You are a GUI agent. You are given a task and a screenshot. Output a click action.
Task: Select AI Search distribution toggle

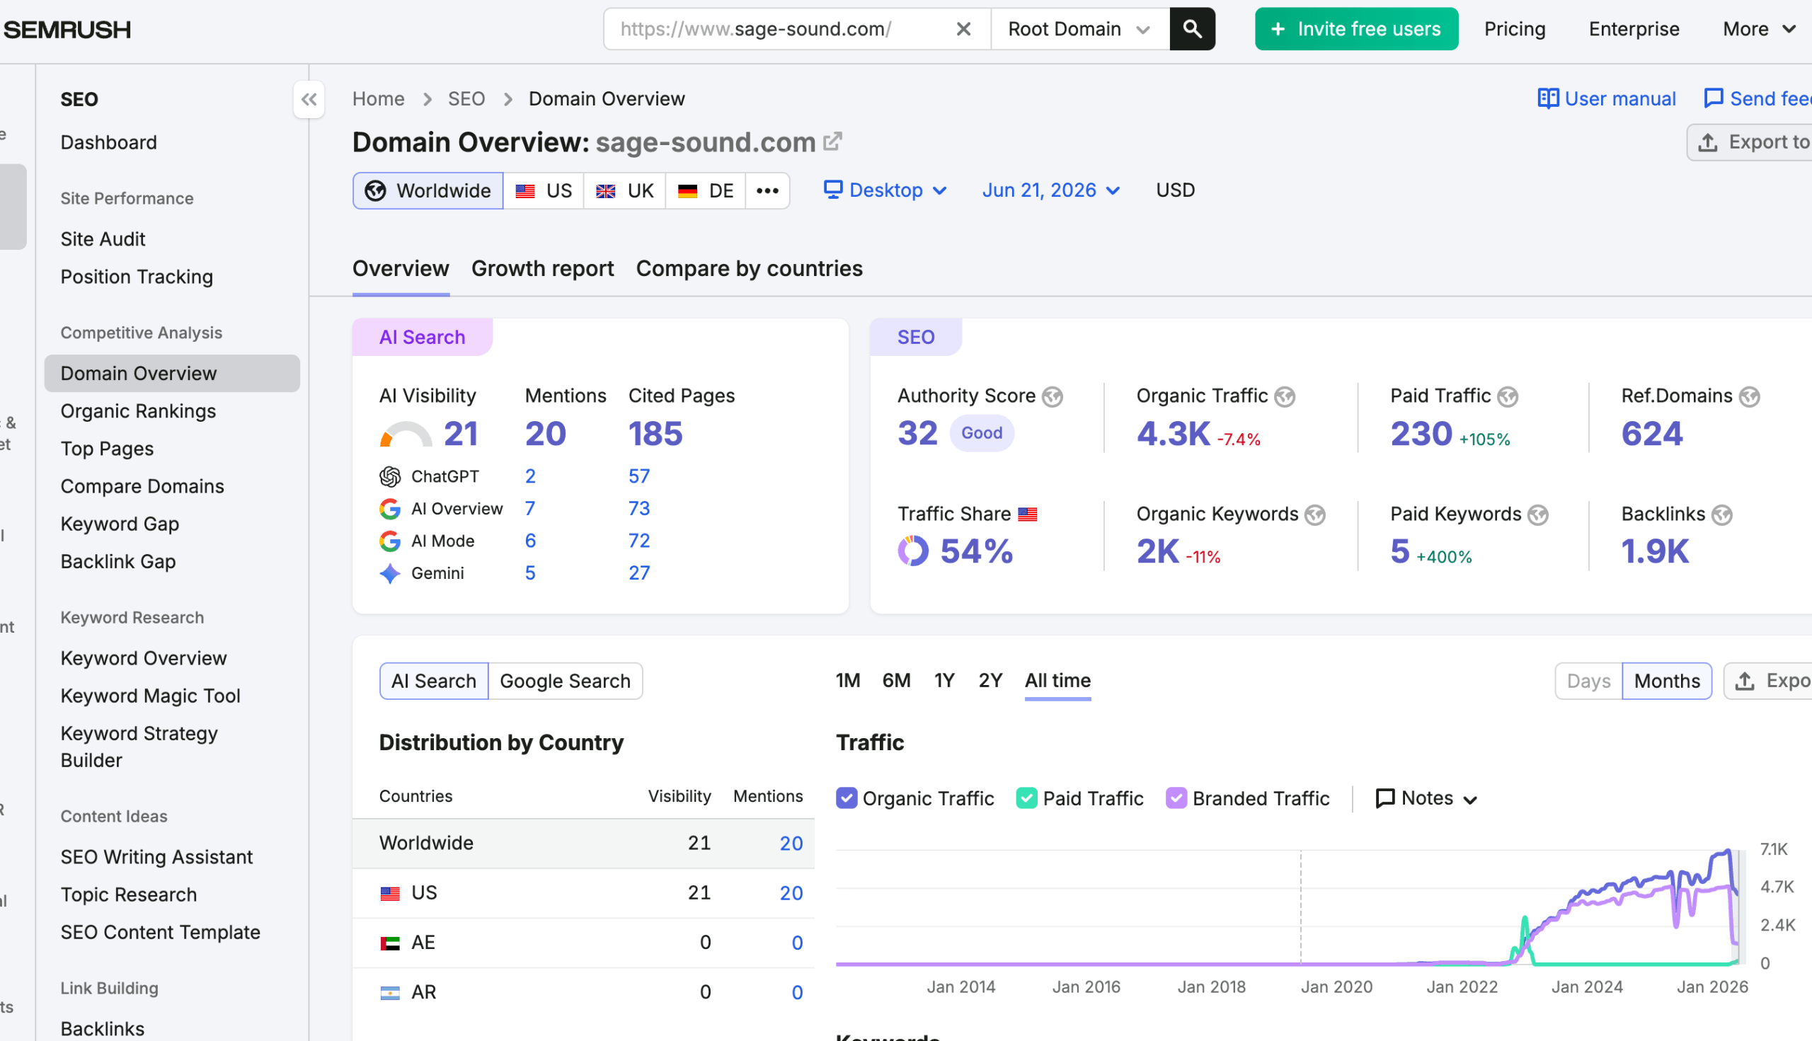point(434,681)
